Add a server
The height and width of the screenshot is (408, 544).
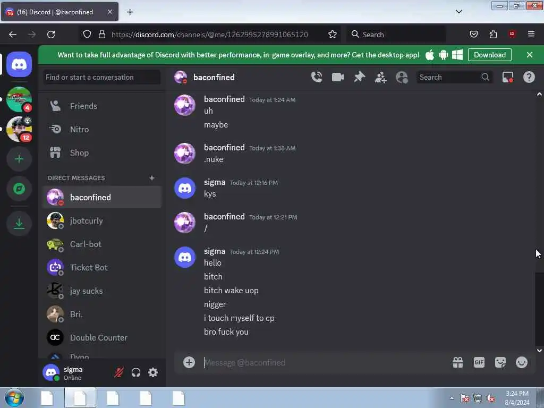point(19,159)
